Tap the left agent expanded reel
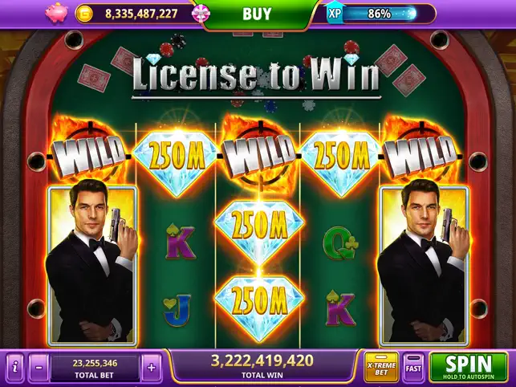 pyautogui.click(x=92, y=266)
